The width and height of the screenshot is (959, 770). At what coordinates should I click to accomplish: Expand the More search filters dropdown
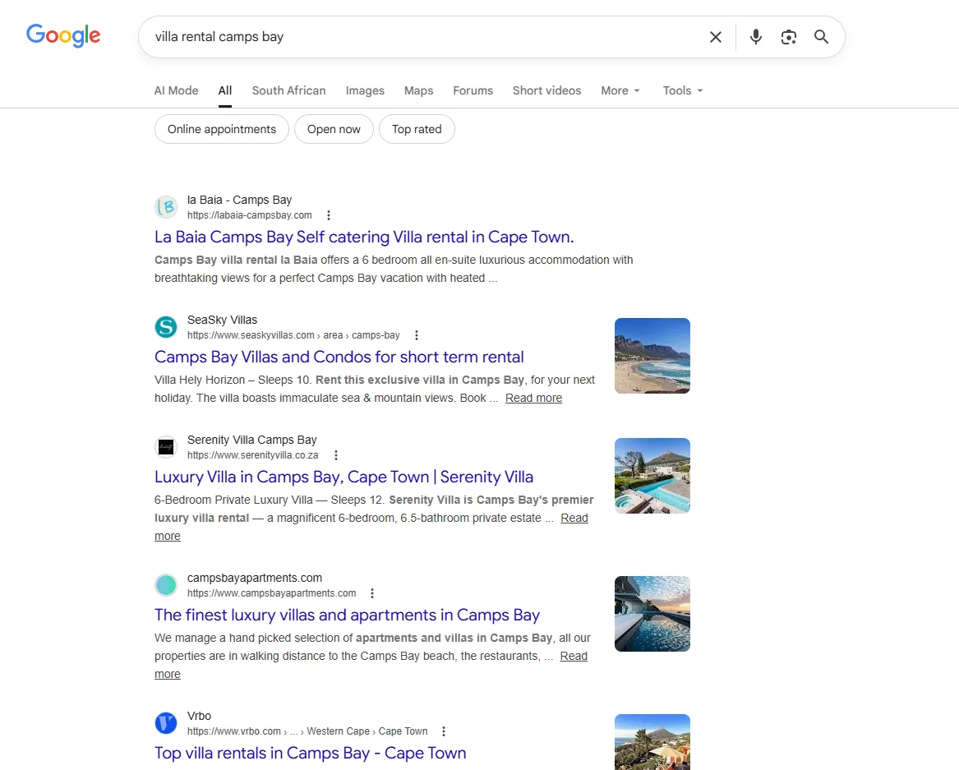[x=620, y=90]
